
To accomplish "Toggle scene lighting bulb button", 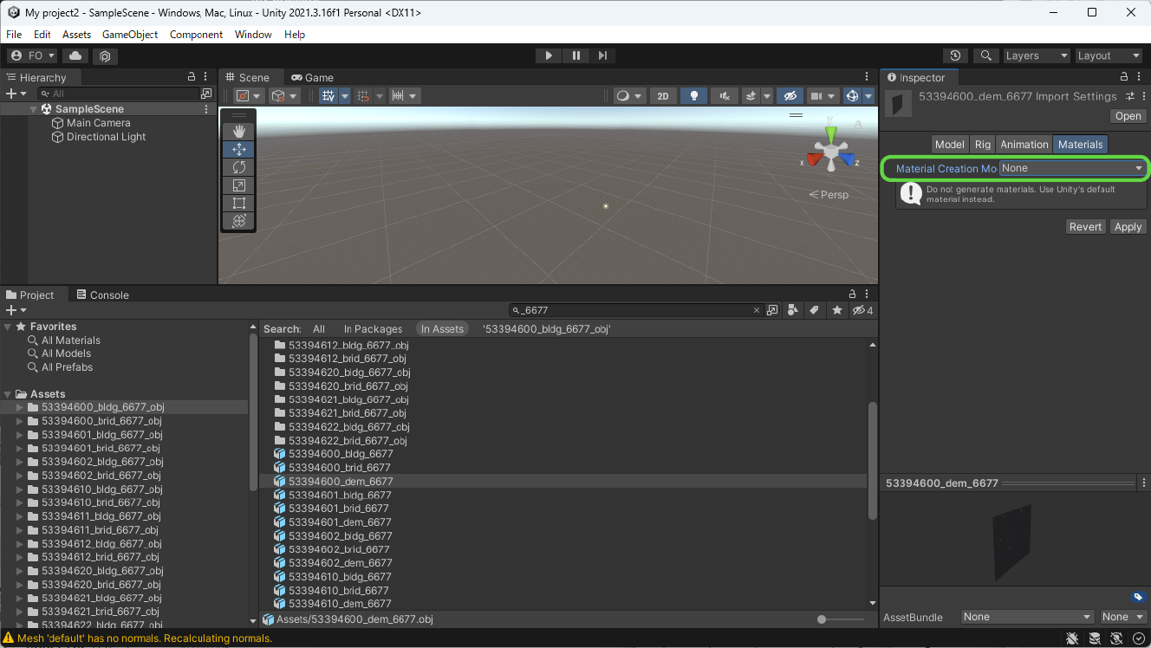I will 693,96.
